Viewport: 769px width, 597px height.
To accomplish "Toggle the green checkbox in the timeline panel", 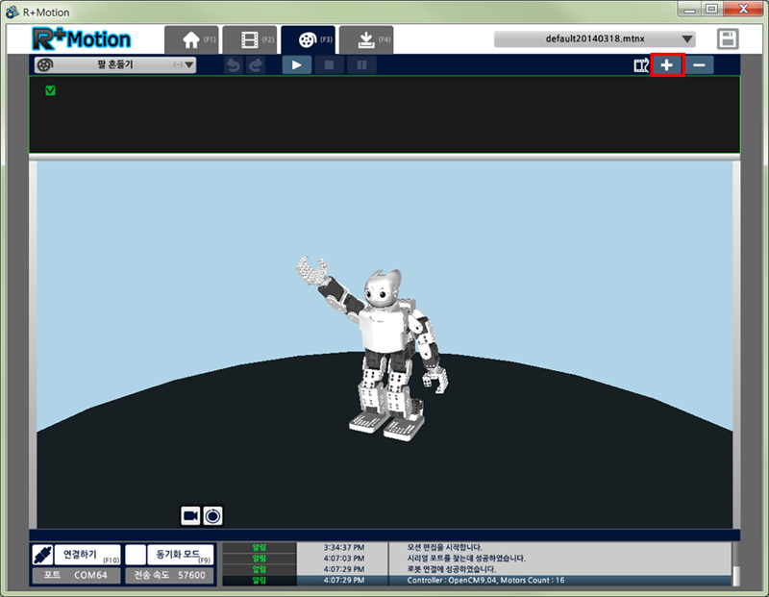I will click(51, 91).
